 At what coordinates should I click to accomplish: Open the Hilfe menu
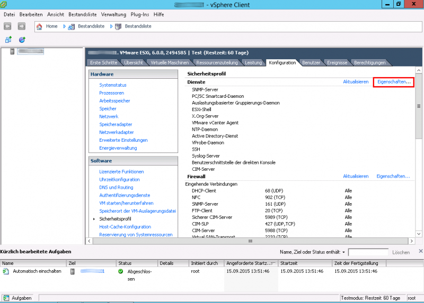158,15
